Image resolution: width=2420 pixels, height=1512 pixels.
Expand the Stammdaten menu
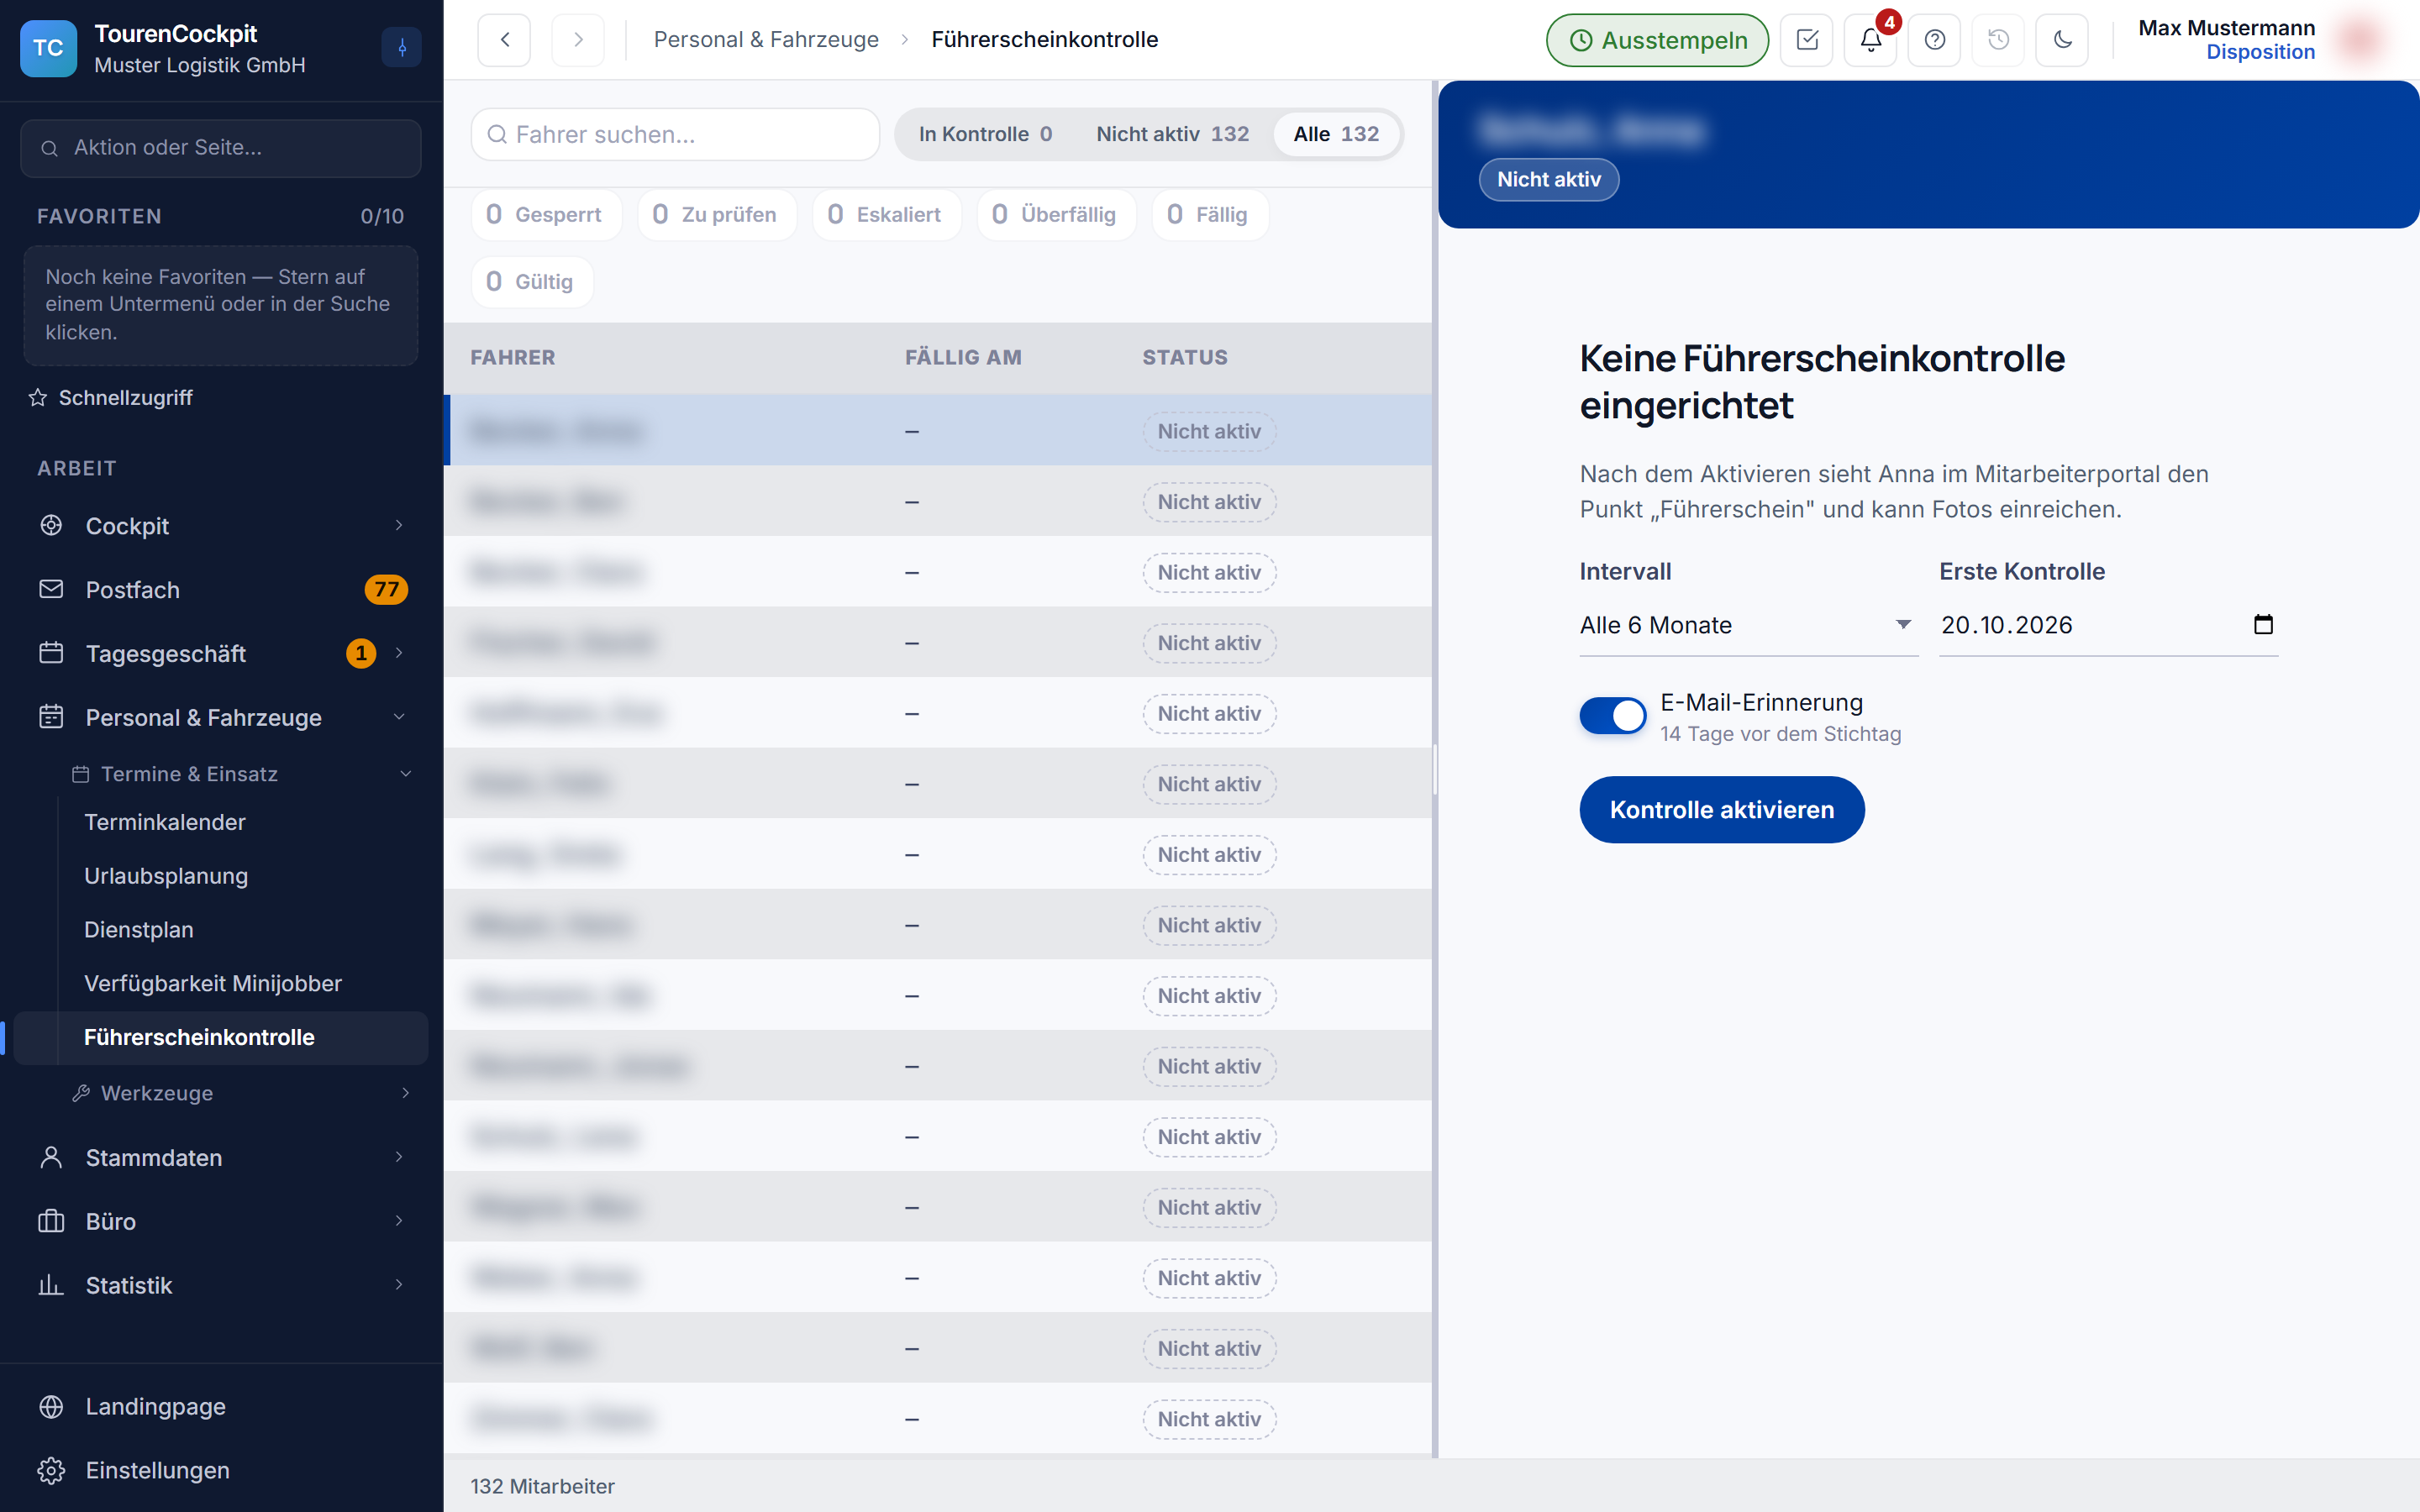(x=399, y=1158)
